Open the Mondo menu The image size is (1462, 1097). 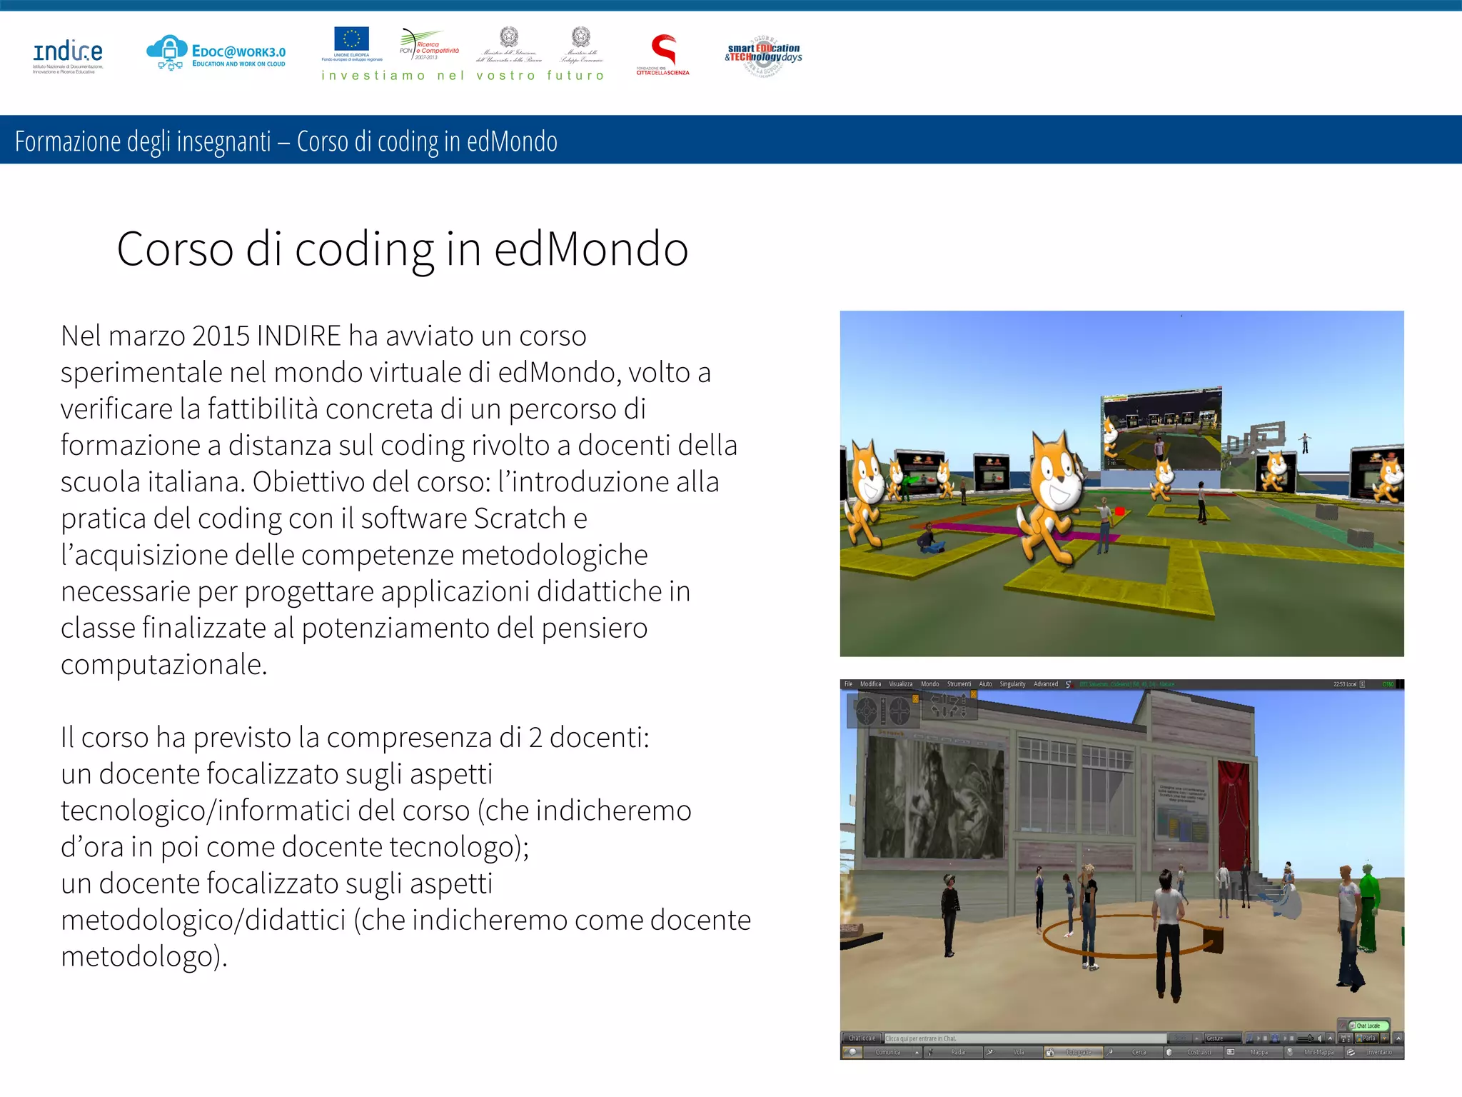[x=930, y=684]
